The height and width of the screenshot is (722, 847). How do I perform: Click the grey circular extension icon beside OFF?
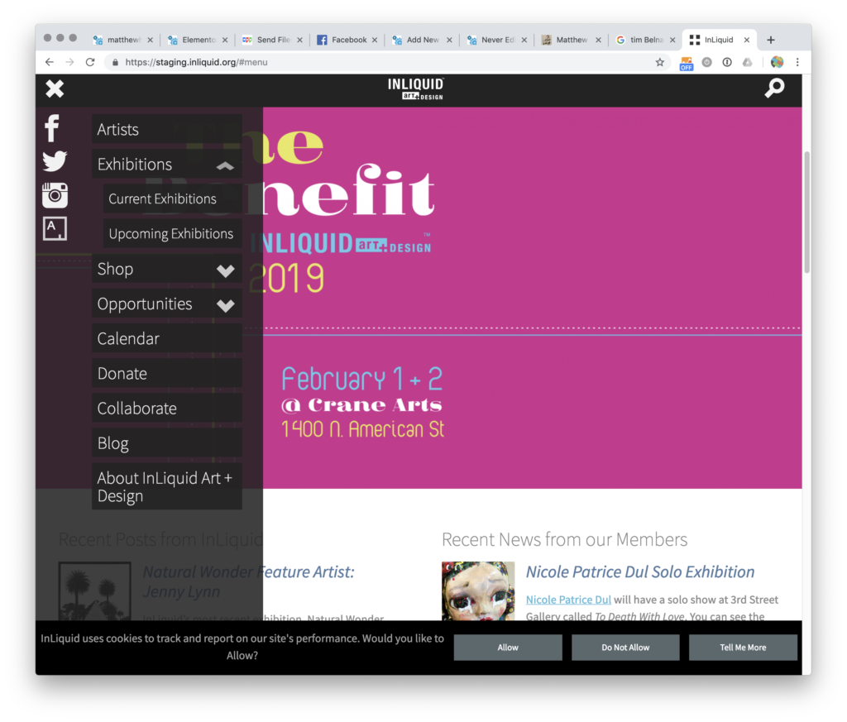706,62
